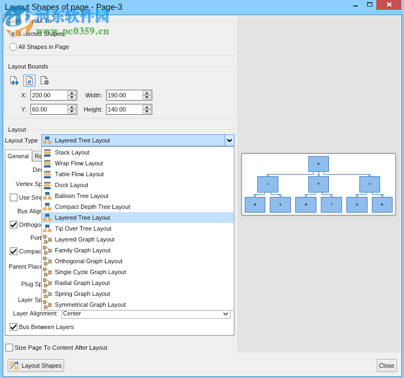Pick Table Flow Layout from dropdown
404x378 pixels.
pyautogui.click(x=79, y=174)
